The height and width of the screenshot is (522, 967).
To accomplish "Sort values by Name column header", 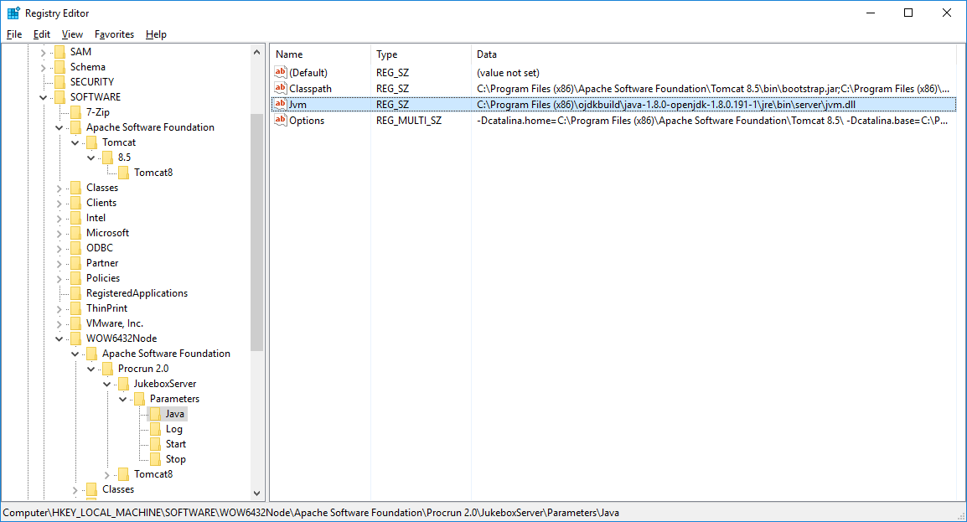I will tap(289, 54).
